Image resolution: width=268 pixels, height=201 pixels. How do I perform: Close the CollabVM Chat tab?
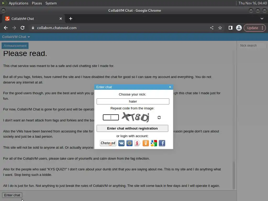61,19
